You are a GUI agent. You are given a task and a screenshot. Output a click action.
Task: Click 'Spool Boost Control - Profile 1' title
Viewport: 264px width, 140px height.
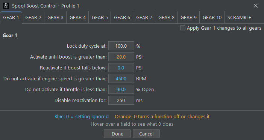[46, 6]
